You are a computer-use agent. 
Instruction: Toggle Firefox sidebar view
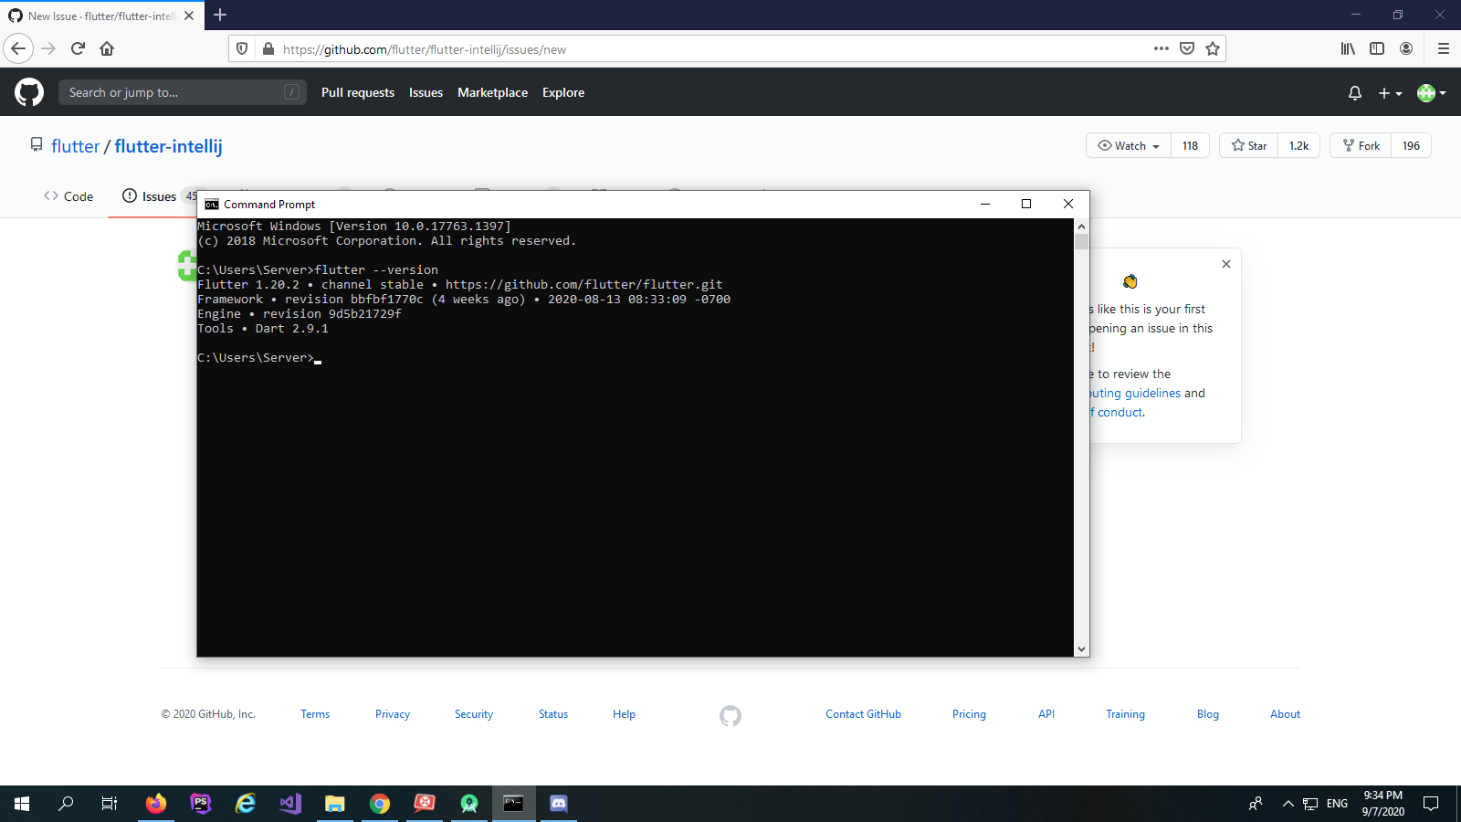point(1378,48)
